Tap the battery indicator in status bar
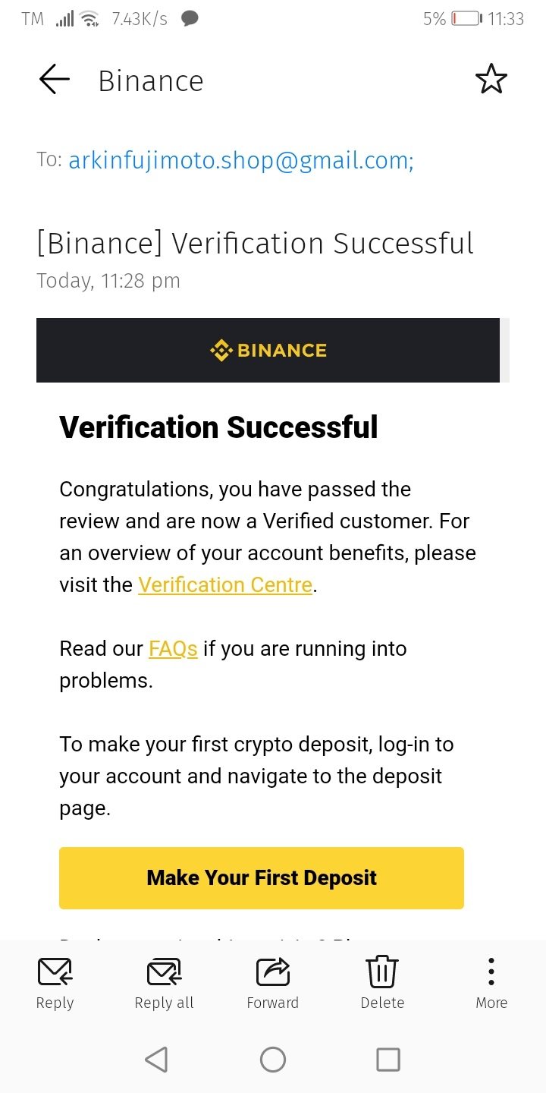Image resolution: width=546 pixels, height=1093 pixels. 466,19
